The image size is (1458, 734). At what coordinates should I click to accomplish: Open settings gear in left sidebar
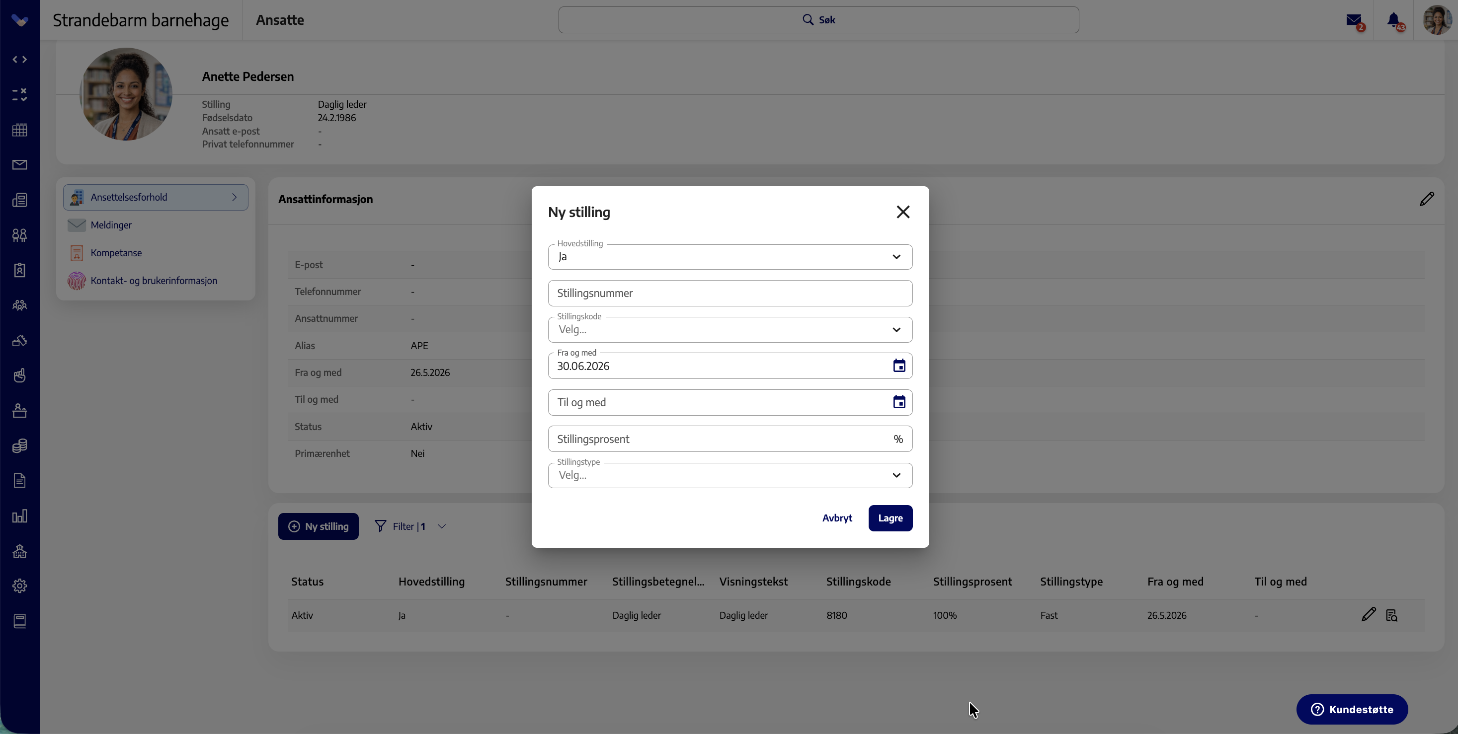[20, 586]
